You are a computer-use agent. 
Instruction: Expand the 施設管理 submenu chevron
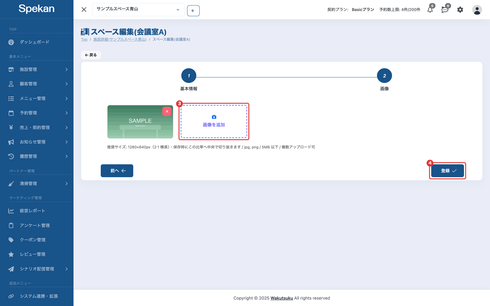click(x=66, y=69)
